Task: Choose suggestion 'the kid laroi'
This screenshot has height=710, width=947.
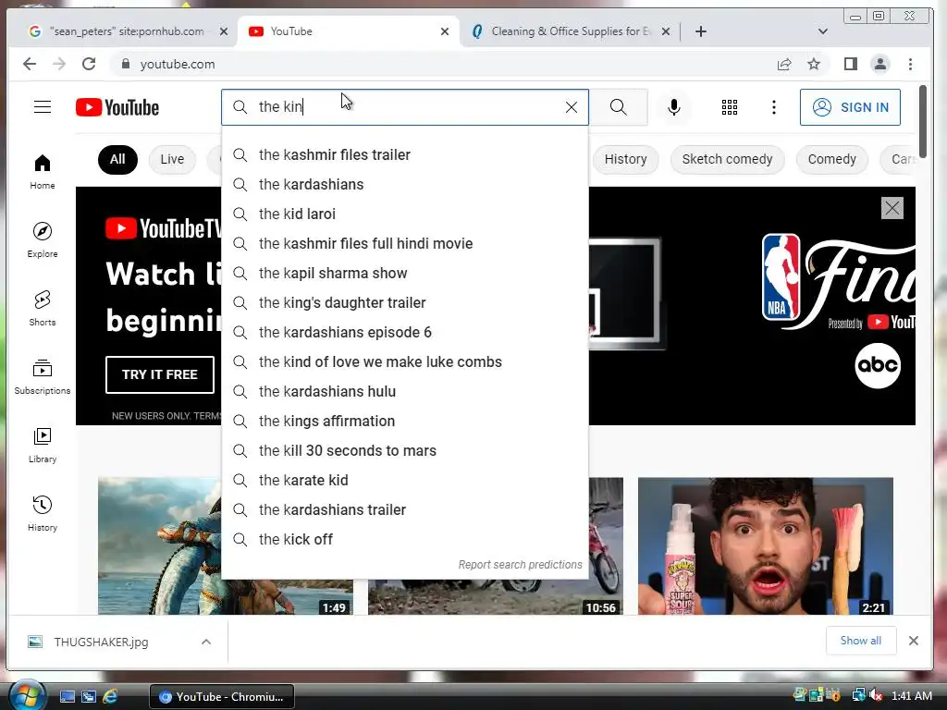Action: (405, 214)
